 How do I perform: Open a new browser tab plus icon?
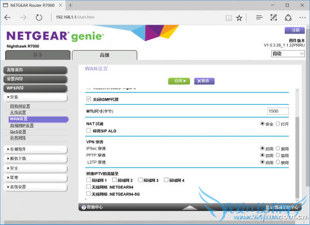click(70, 5)
